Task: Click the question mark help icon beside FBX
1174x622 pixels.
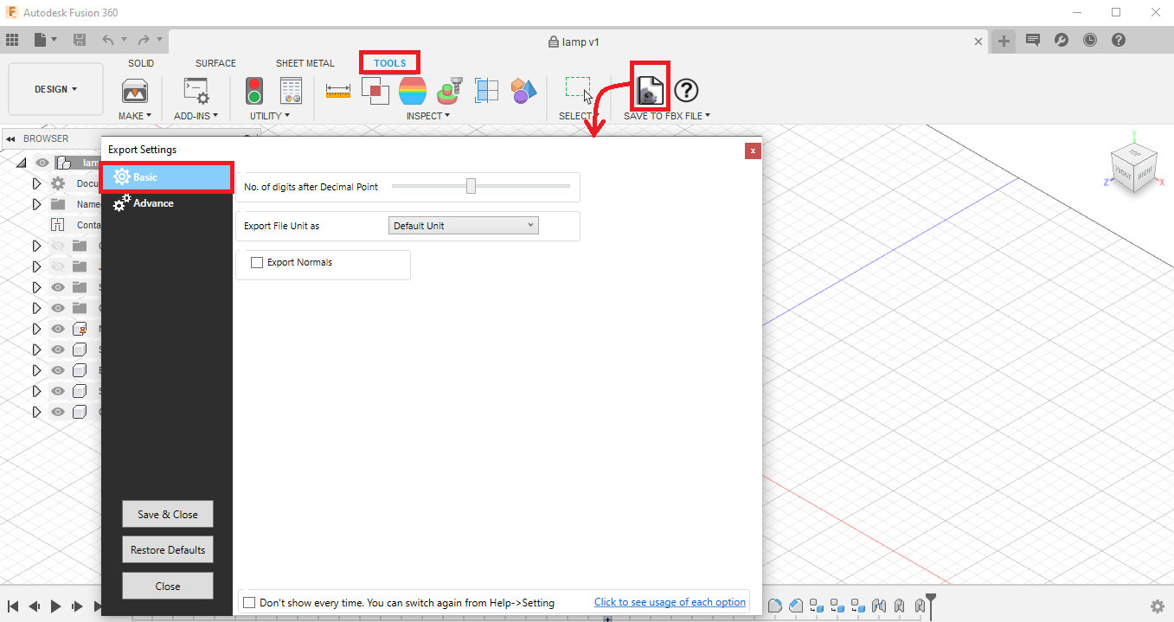Action: pos(686,90)
